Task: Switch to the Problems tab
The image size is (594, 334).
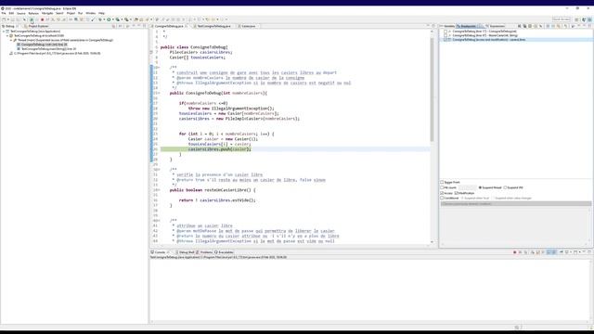Action: click(205, 252)
